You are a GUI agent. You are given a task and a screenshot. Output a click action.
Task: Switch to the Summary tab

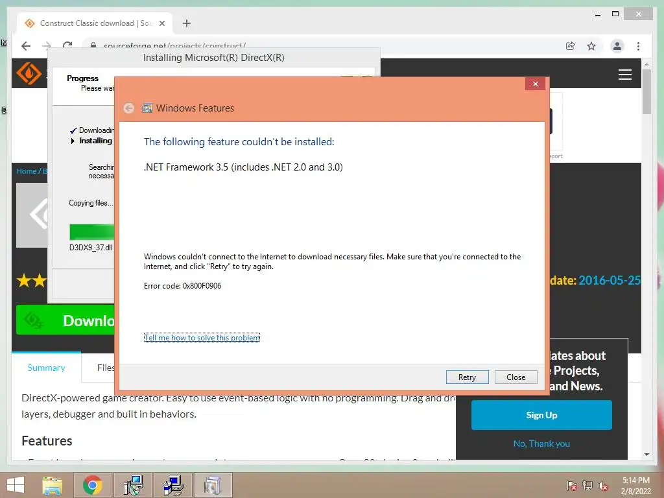pos(46,368)
